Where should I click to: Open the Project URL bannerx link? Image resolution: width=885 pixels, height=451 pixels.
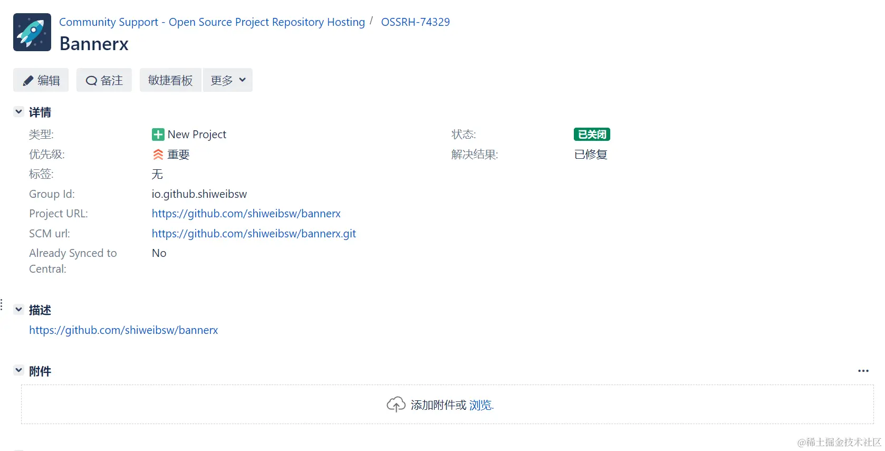tap(246, 214)
